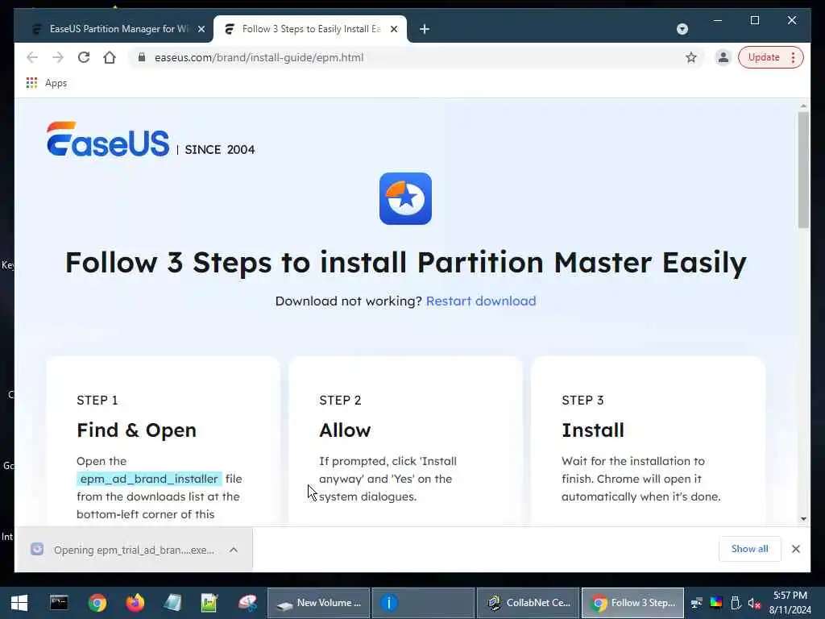Click the 'STEP 1' label
This screenshot has width=825, height=619.
click(x=97, y=401)
